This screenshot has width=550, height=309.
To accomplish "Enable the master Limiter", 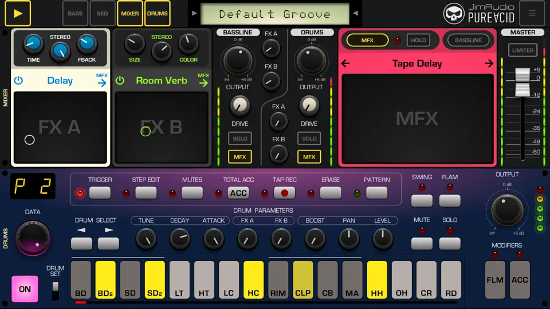I will (522, 50).
